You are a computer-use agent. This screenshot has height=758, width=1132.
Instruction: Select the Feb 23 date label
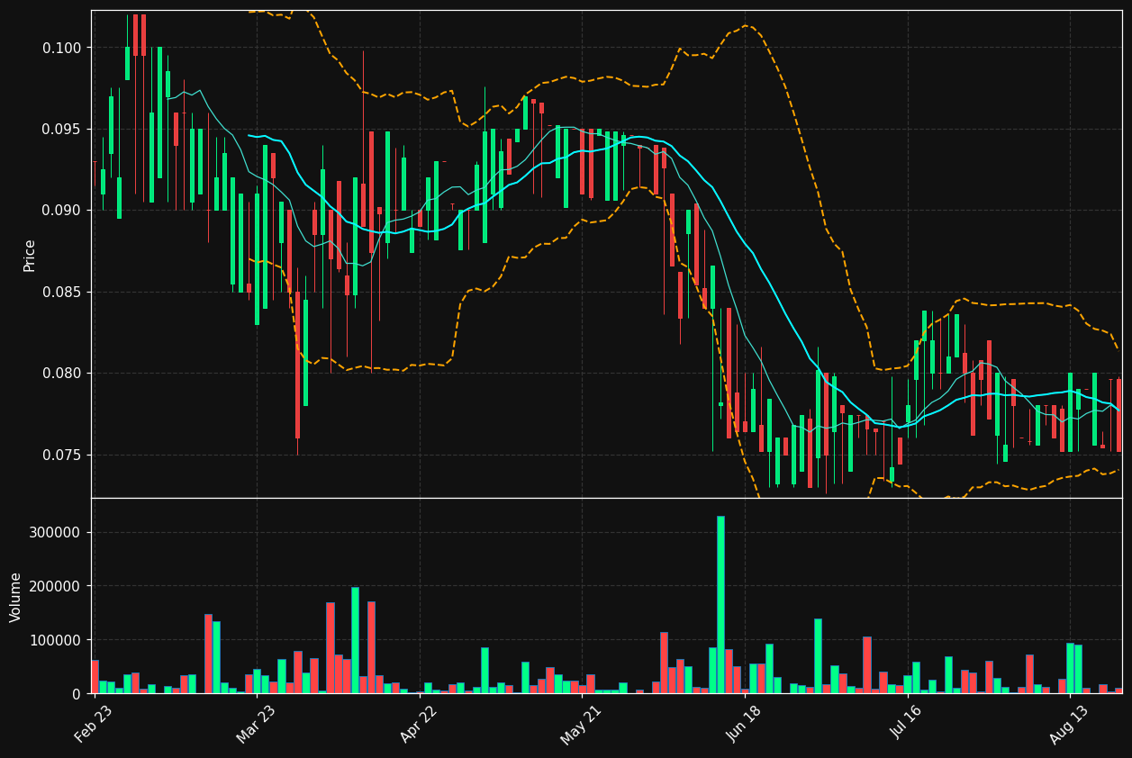(93, 724)
